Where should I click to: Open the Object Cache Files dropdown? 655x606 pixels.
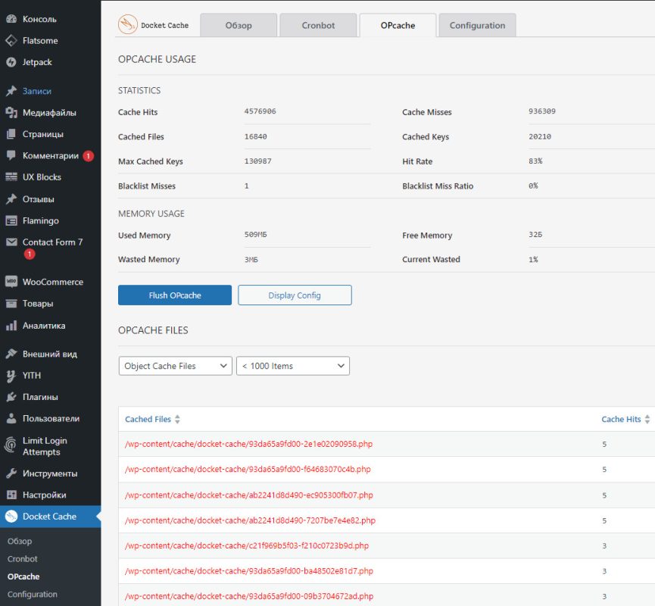tap(176, 366)
